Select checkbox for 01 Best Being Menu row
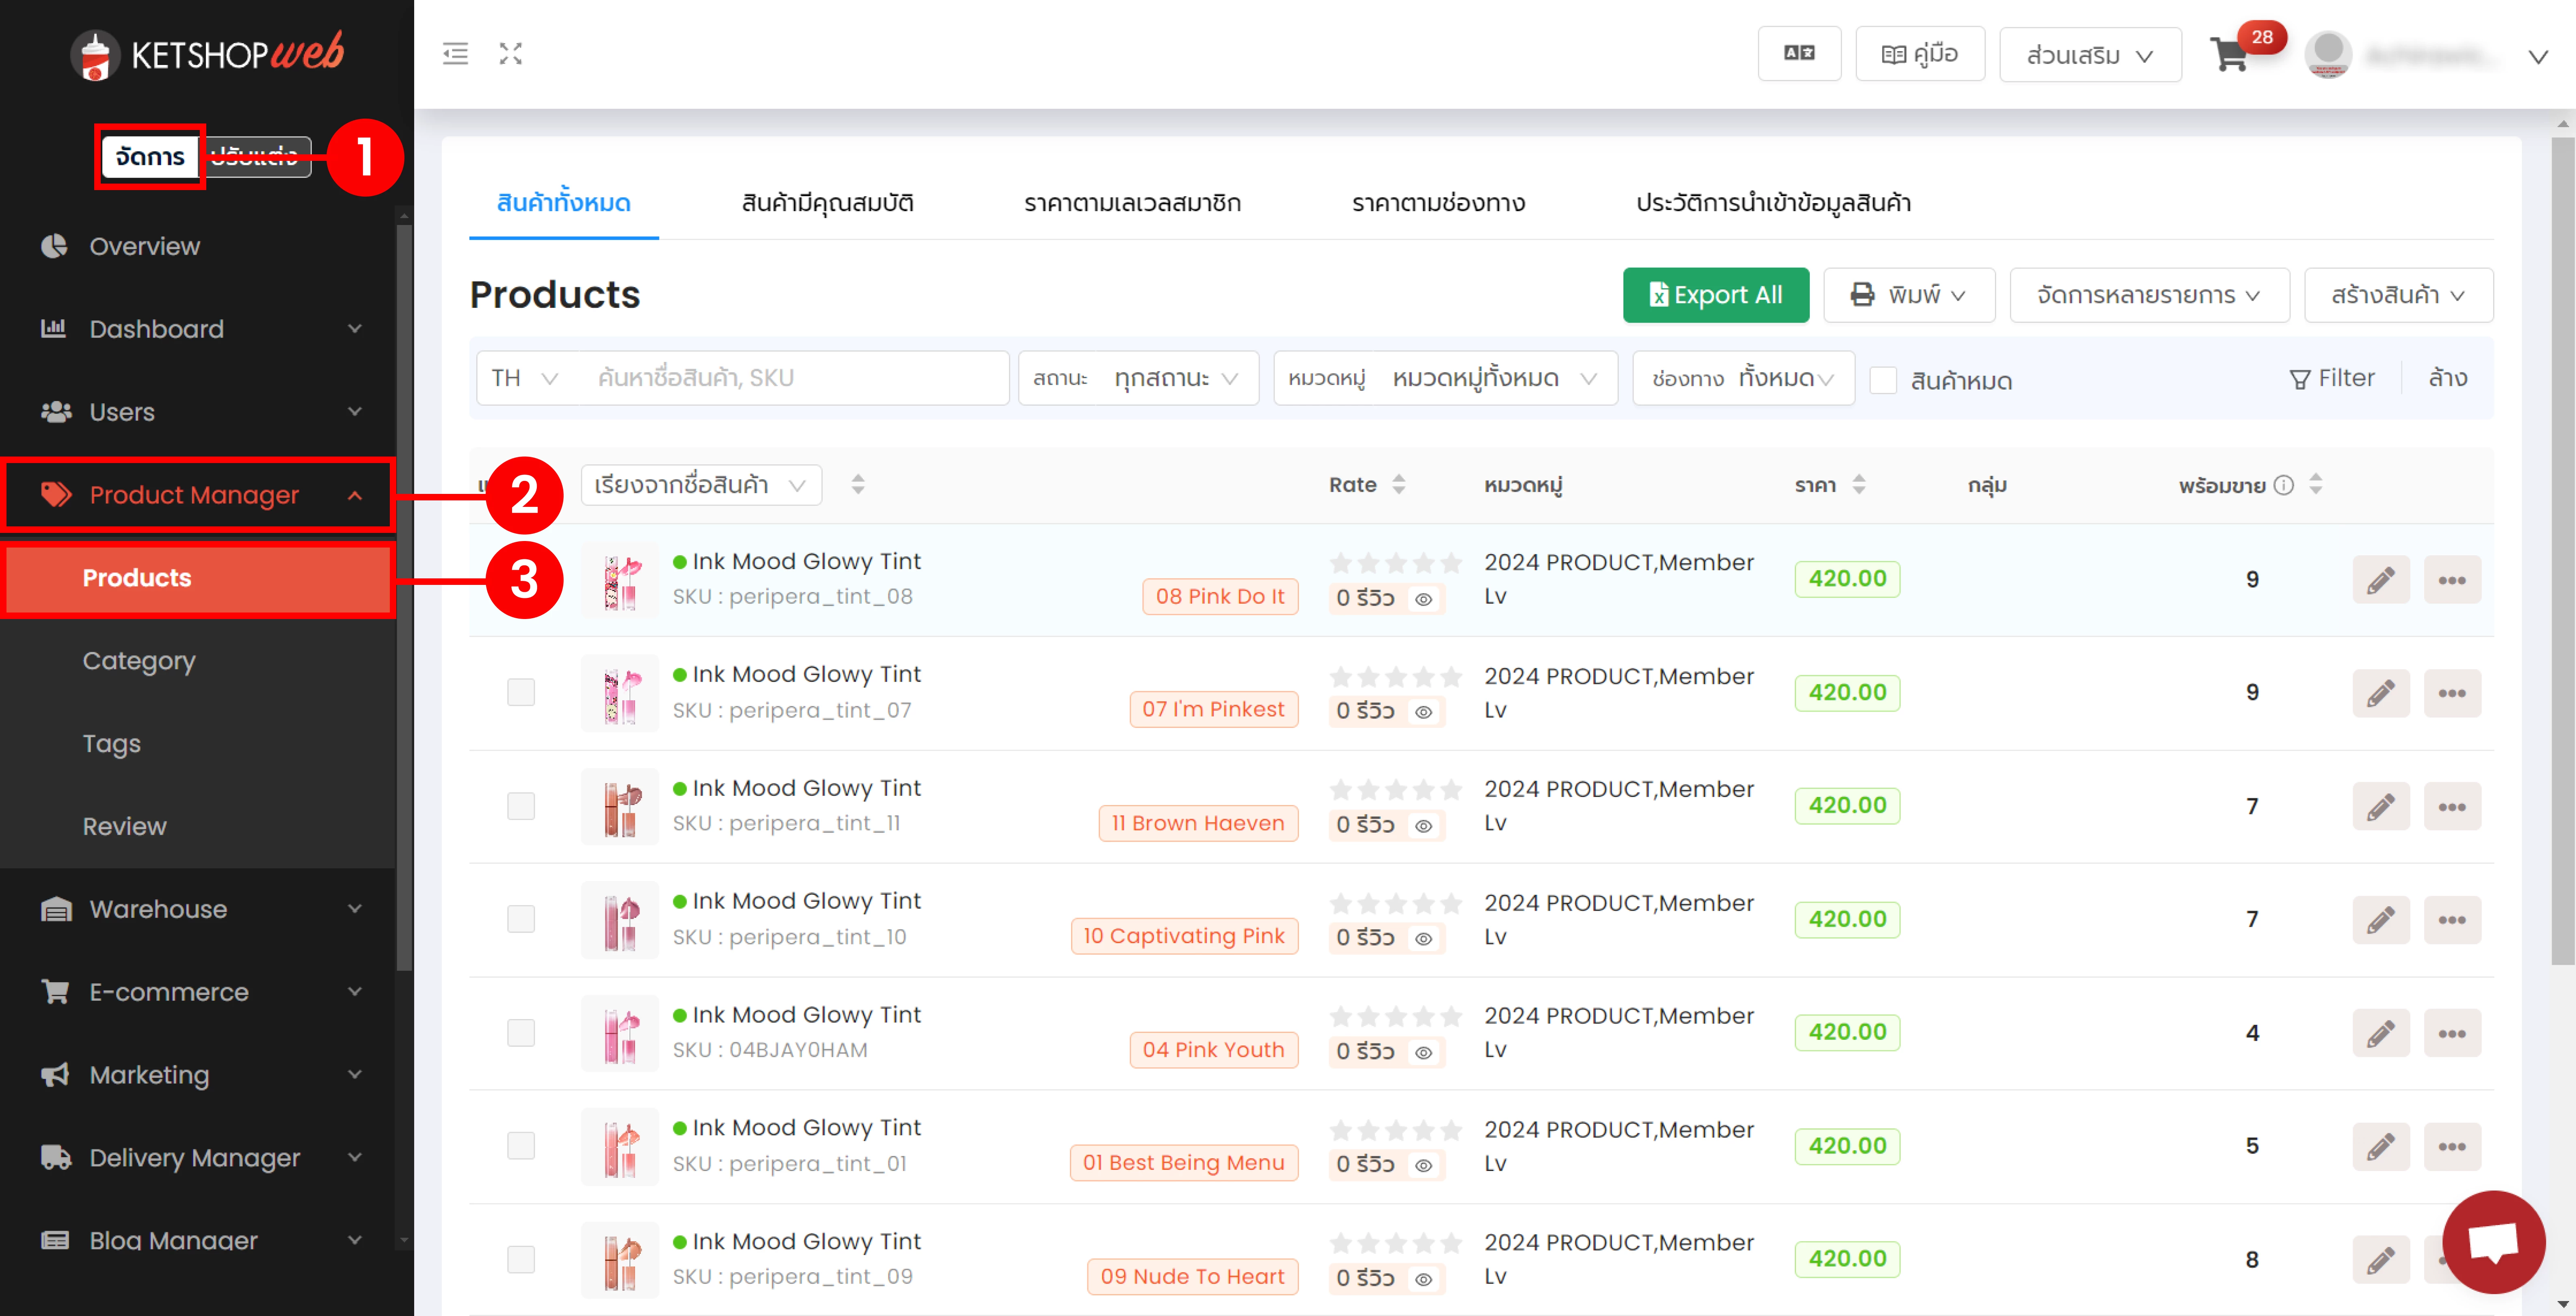Viewport: 2576px width, 1316px height. (520, 1146)
